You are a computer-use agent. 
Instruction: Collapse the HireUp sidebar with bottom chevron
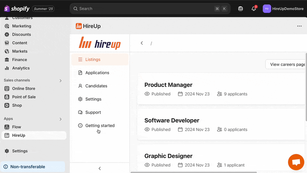[100, 168]
